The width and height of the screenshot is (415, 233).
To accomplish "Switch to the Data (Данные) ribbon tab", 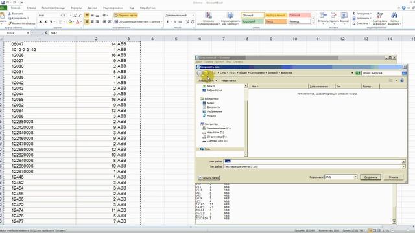I will (x=92, y=8).
